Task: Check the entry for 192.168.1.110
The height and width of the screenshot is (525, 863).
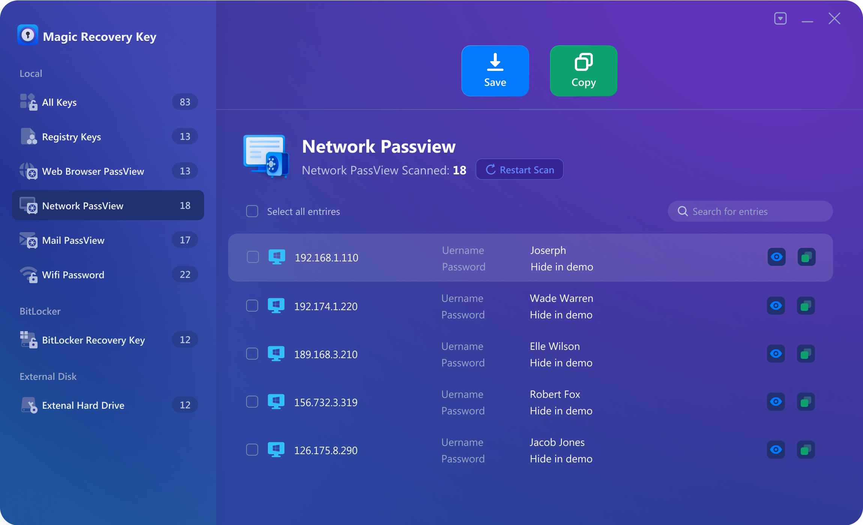Action: pyautogui.click(x=252, y=257)
